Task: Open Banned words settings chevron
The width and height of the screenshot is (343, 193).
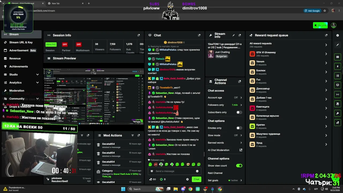Action: click(x=241, y=143)
